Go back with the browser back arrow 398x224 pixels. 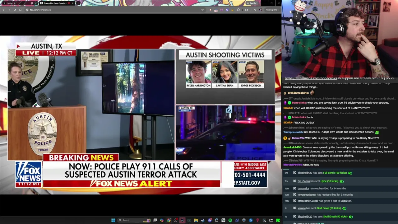click(3, 10)
